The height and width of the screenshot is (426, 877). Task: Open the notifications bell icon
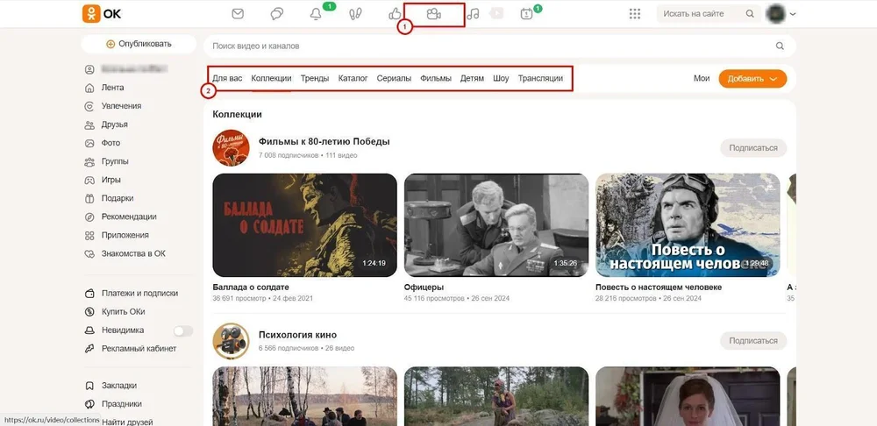coord(316,14)
